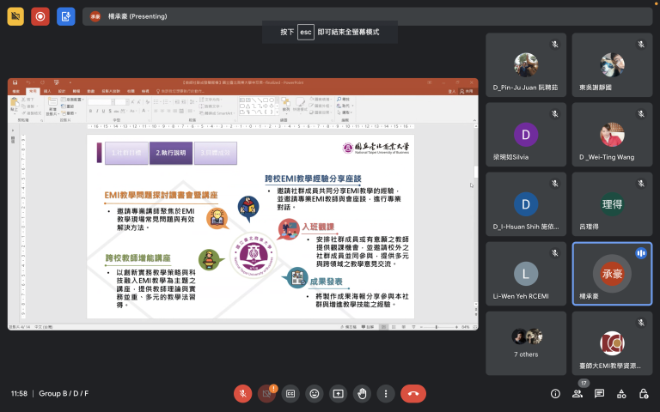Click the present screen icon
660x412 pixels.
click(338, 393)
